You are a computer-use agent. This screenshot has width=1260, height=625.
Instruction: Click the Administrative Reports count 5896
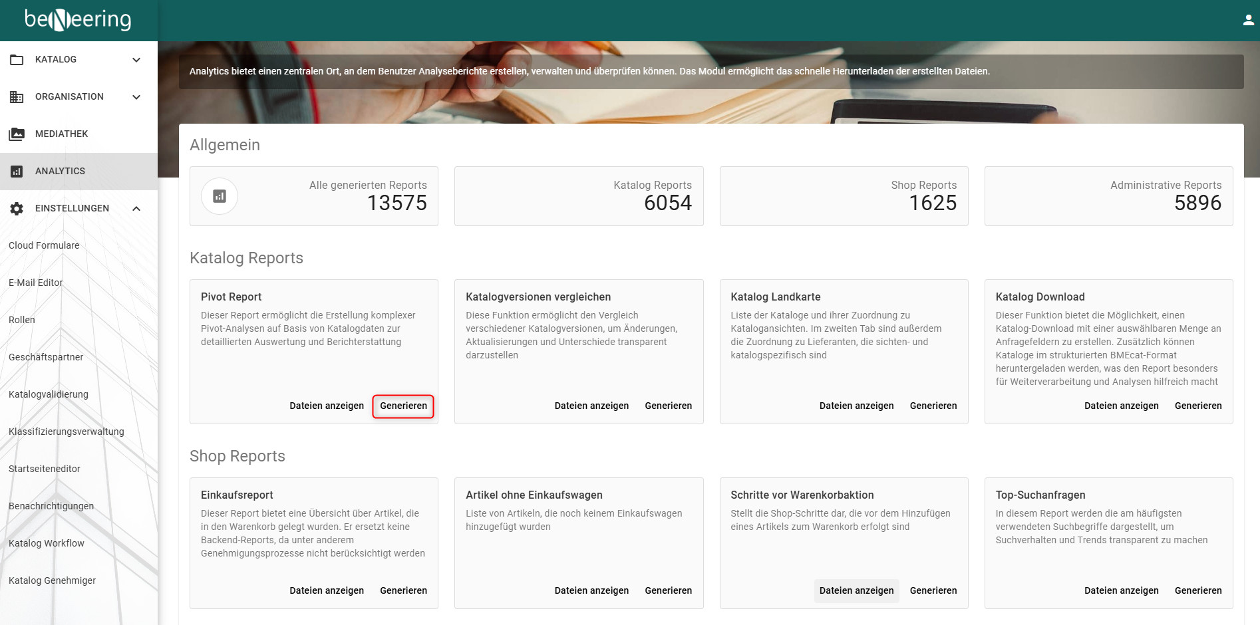pyautogui.click(x=1197, y=203)
